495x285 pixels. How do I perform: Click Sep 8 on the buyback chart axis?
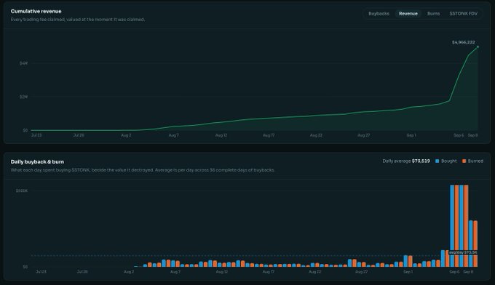click(468, 272)
